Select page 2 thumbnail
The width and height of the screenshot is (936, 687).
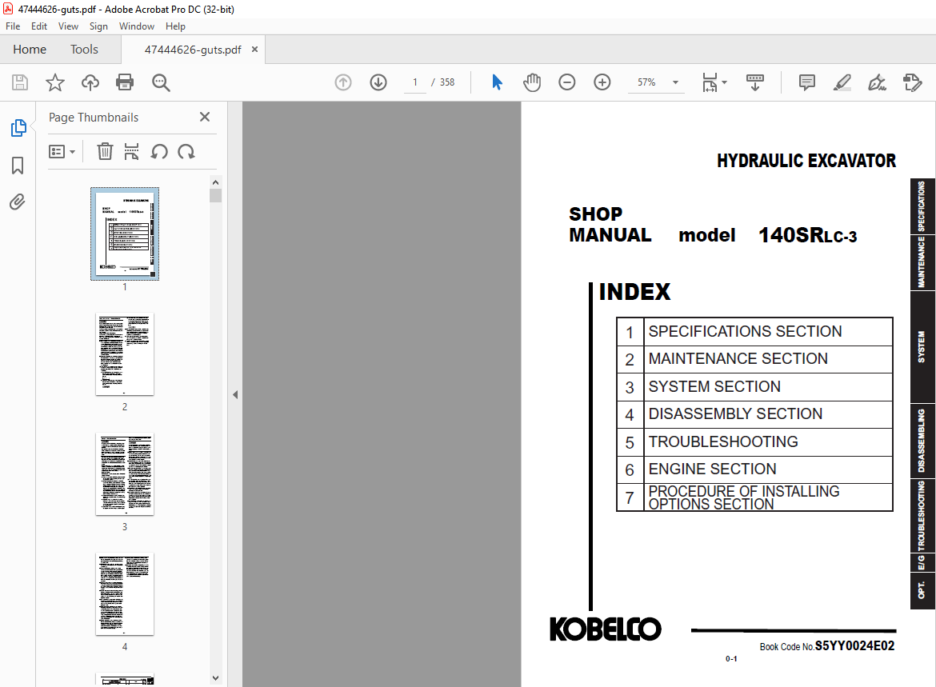[x=125, y=354]
